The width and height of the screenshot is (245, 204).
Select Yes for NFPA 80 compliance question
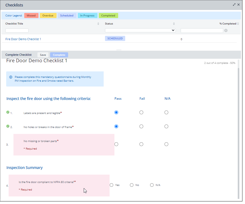111,185
